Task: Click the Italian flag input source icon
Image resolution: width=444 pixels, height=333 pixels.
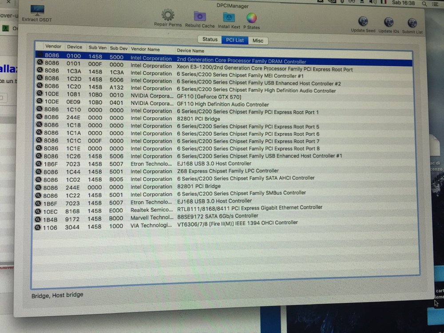Action: 384,2
